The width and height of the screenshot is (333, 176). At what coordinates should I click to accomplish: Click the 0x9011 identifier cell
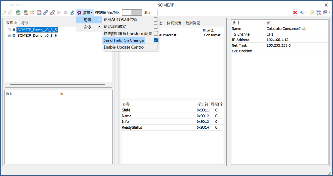(203, 110)
